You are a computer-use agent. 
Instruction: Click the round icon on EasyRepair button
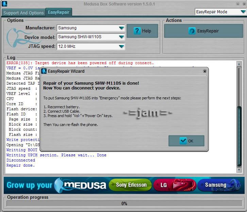192,31
